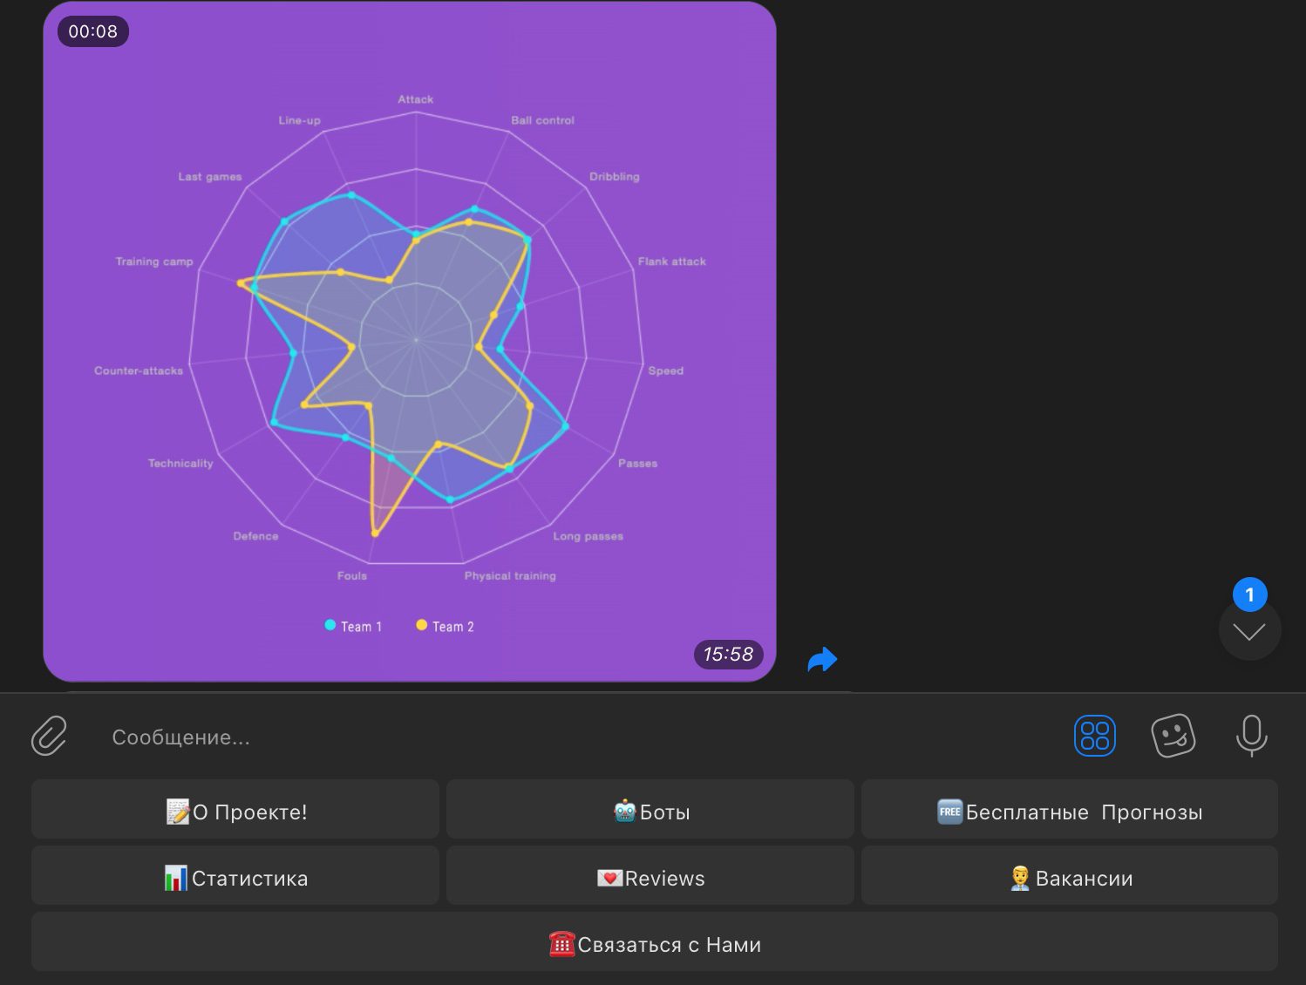This screenshot has height=985, width=1306.
Task: Click the 00:08 video duration badge
Action: (x=93, y=31)
